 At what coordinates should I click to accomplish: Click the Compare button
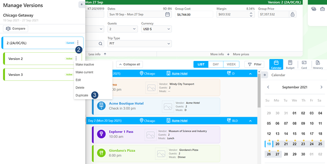(x=15, y=29)
